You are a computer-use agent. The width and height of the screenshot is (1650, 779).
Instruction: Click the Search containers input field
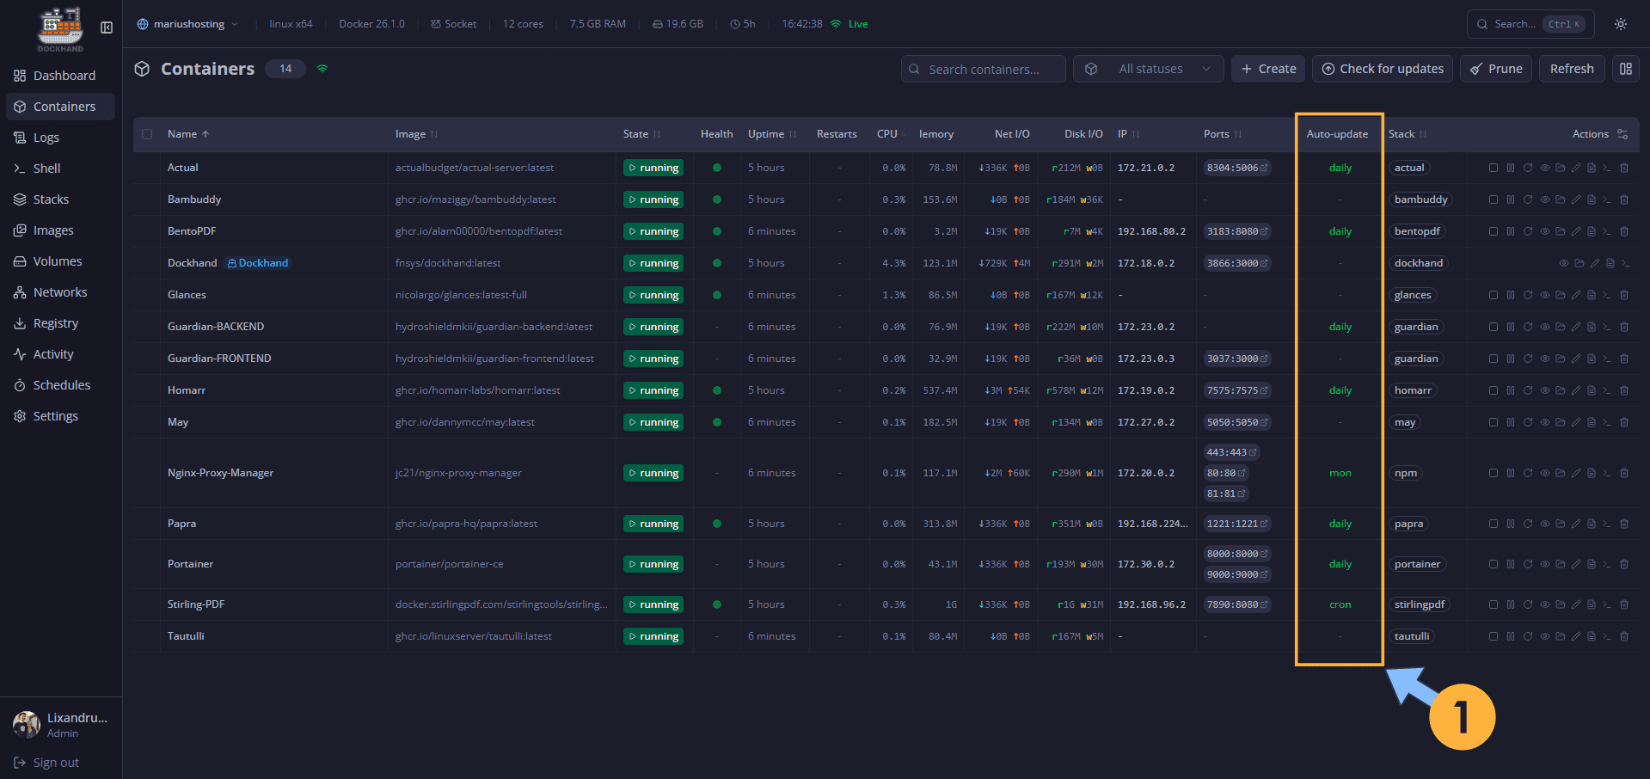[x=983, y=69]
